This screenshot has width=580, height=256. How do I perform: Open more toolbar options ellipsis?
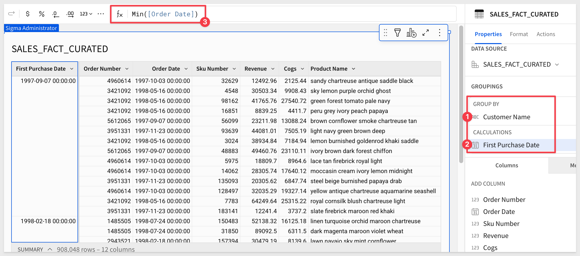[x=101, y=14]
